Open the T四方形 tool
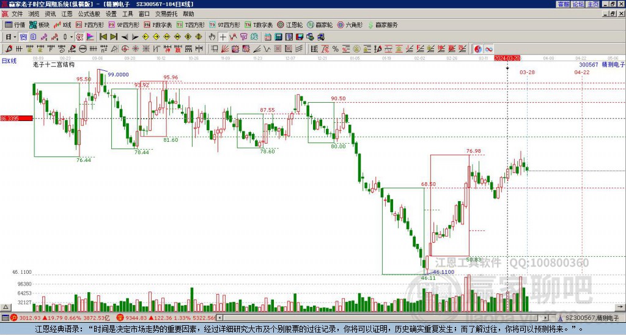The image size is (626, 335). pos(191,24)
